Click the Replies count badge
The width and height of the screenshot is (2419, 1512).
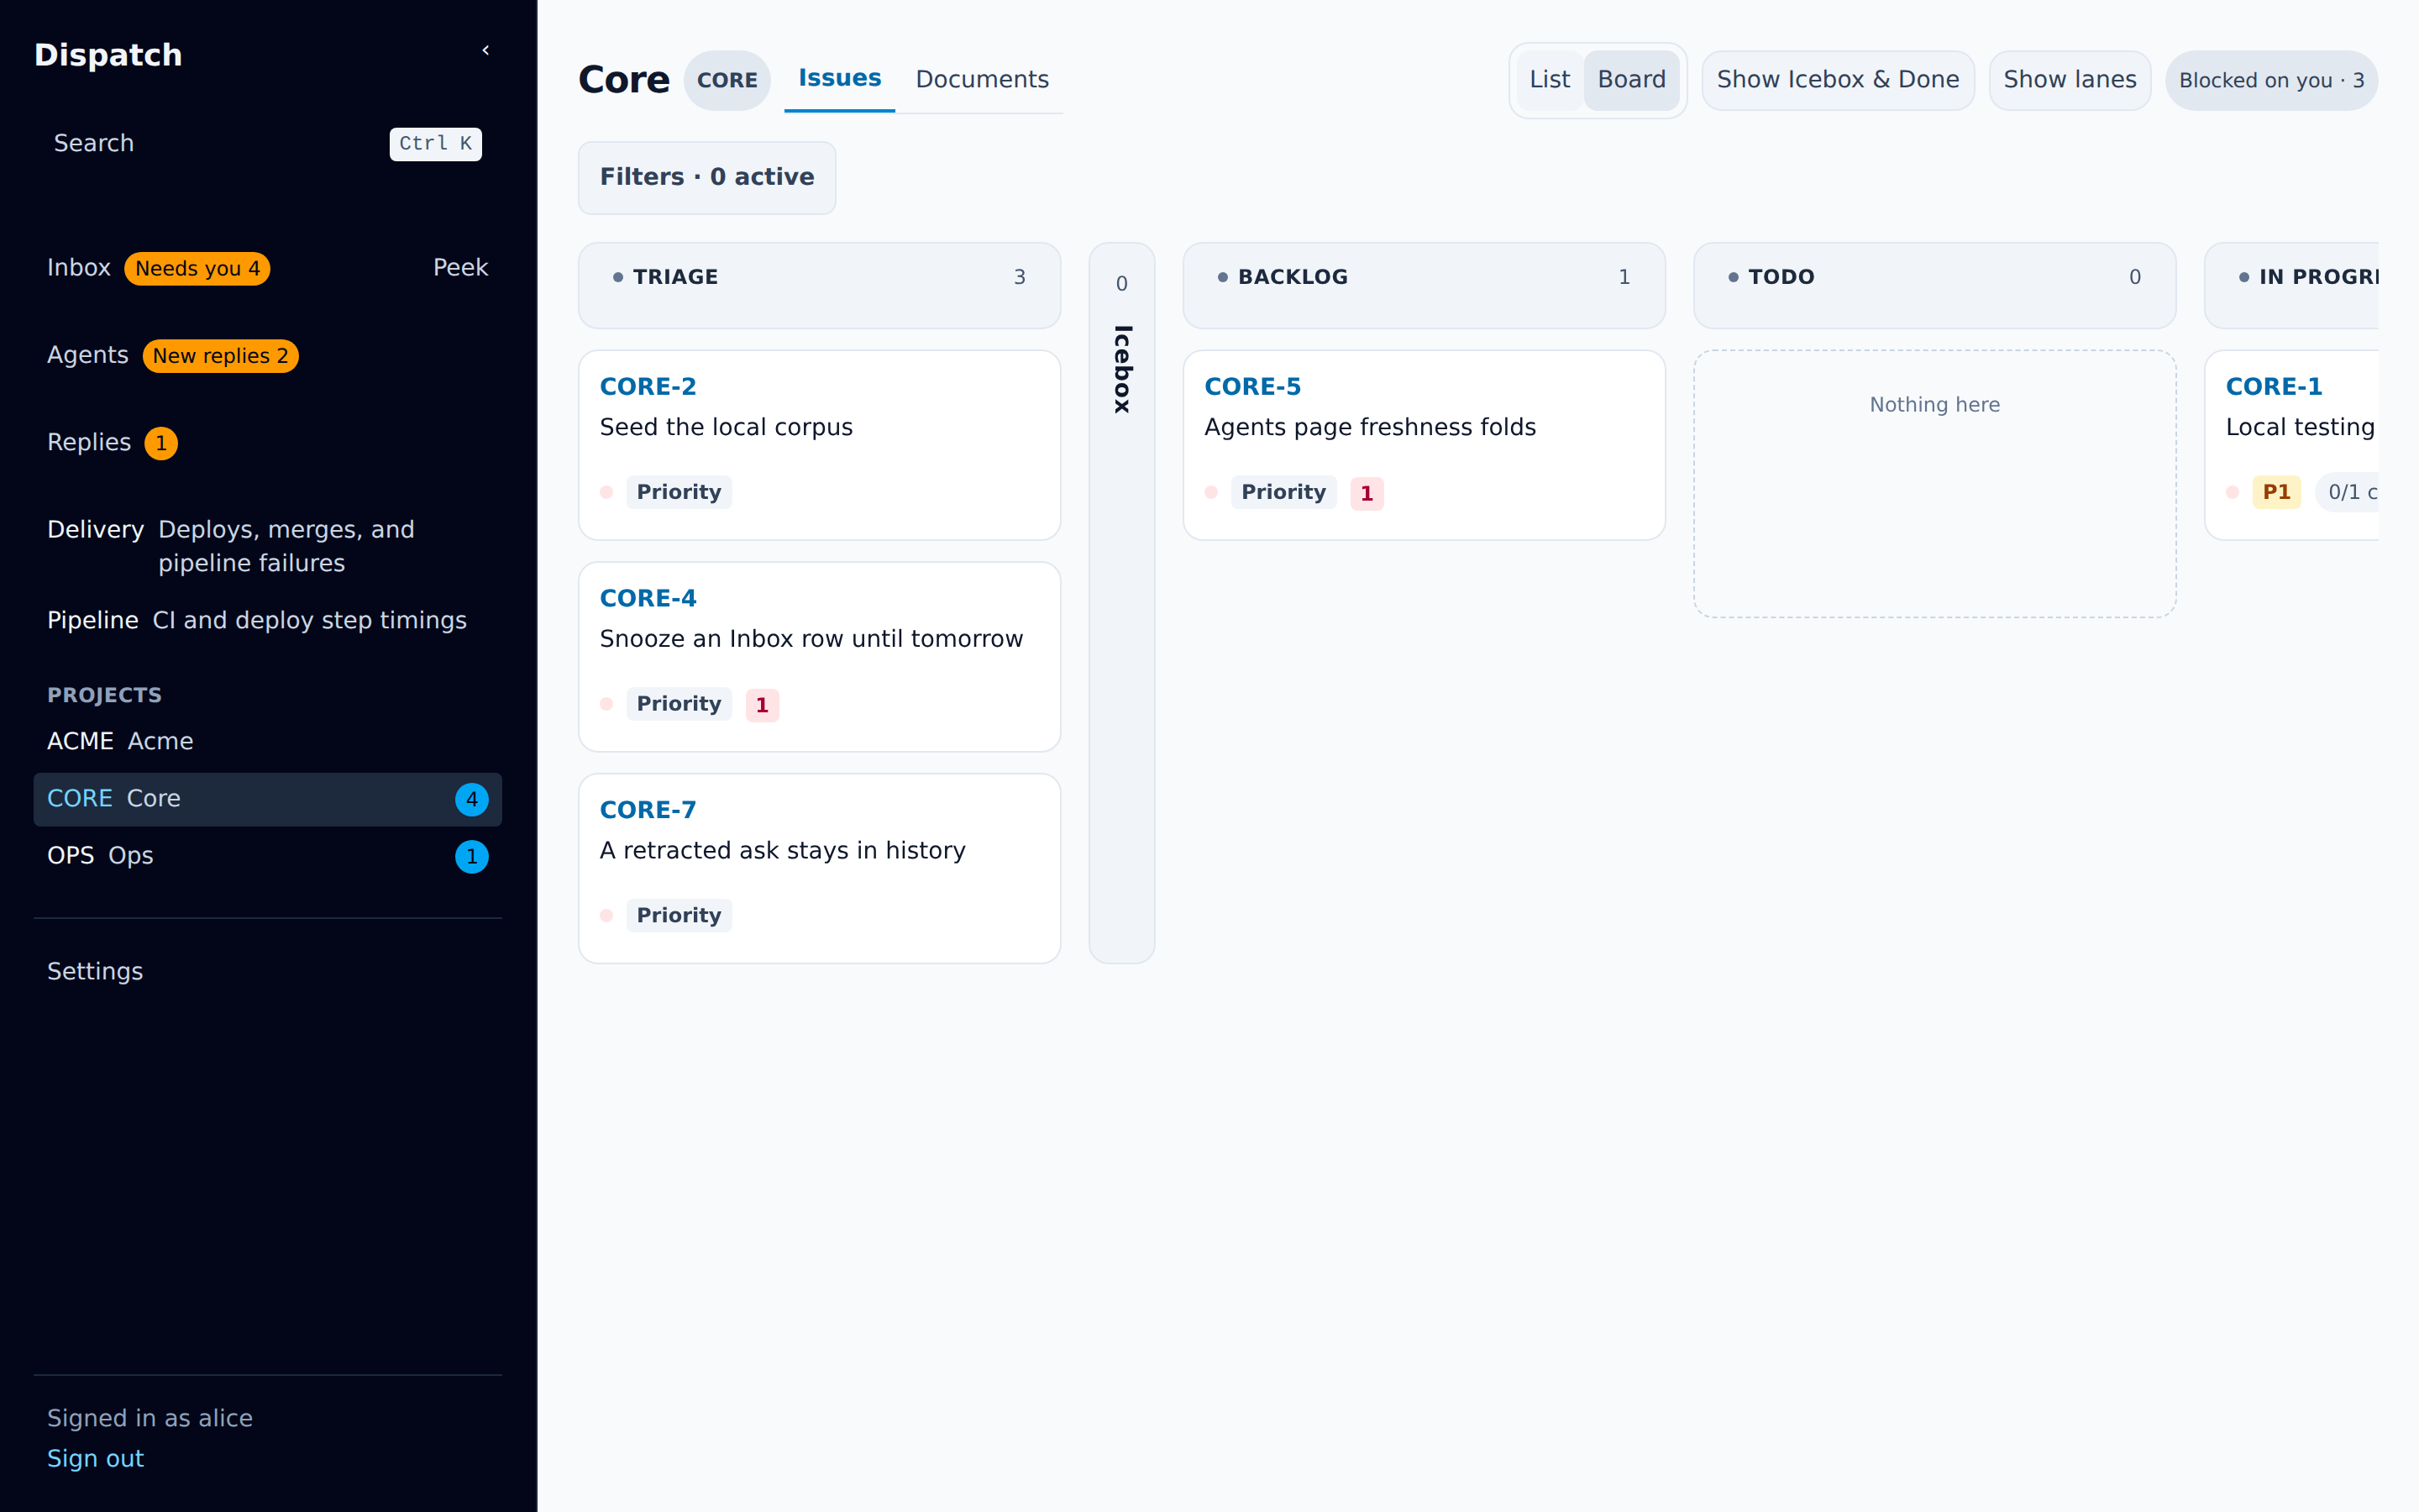click(x=161, y=443)
